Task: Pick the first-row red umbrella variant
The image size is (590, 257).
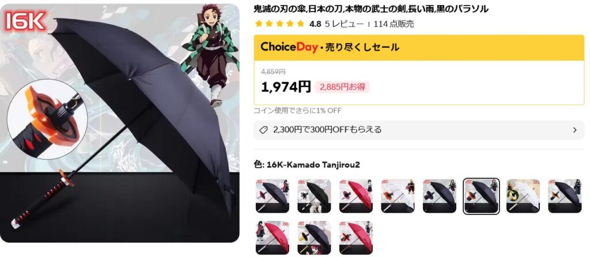Action: click(x=356, y=196)
